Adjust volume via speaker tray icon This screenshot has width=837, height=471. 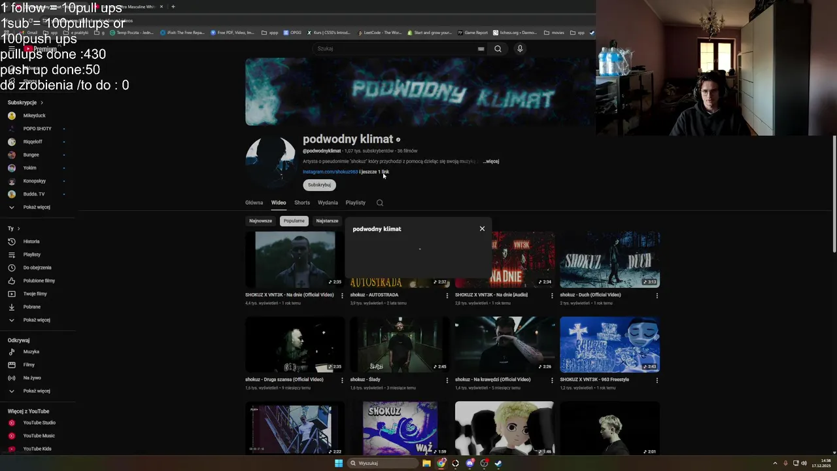804,463
